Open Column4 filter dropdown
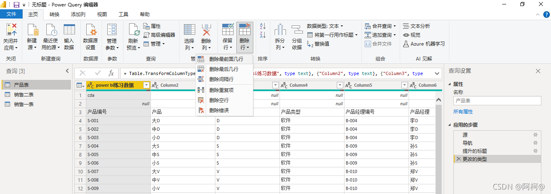This screenshot has height=194, width=551. click(x=340, y=85)
